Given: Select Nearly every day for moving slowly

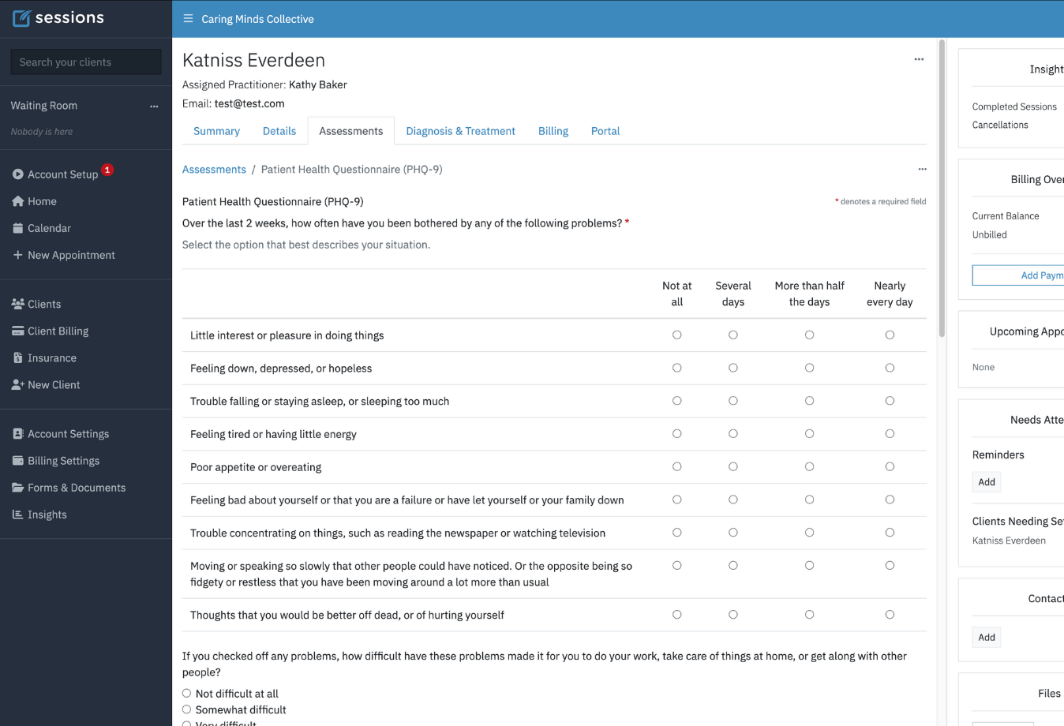Looking at the screenshot, I should tap(890, 565).
